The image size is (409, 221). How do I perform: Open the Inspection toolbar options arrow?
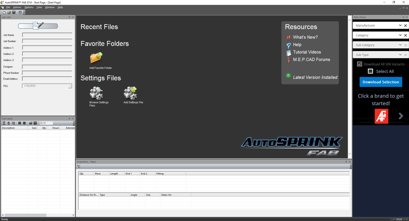click(x=351, y=167)
